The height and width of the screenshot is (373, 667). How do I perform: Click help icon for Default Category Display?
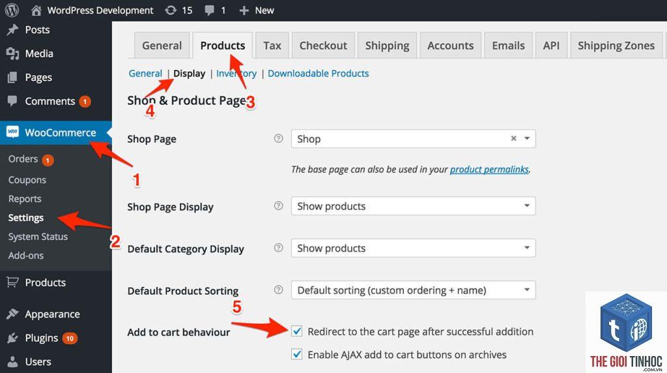click(x=278, y=248)
